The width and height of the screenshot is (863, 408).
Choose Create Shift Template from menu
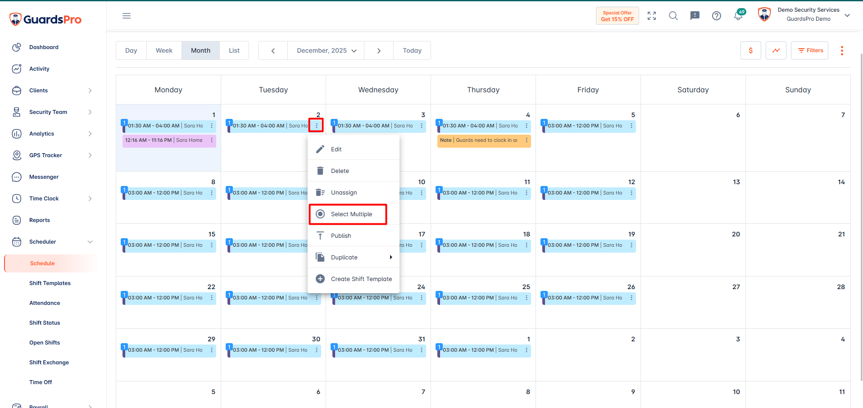[x=354, y=279]
